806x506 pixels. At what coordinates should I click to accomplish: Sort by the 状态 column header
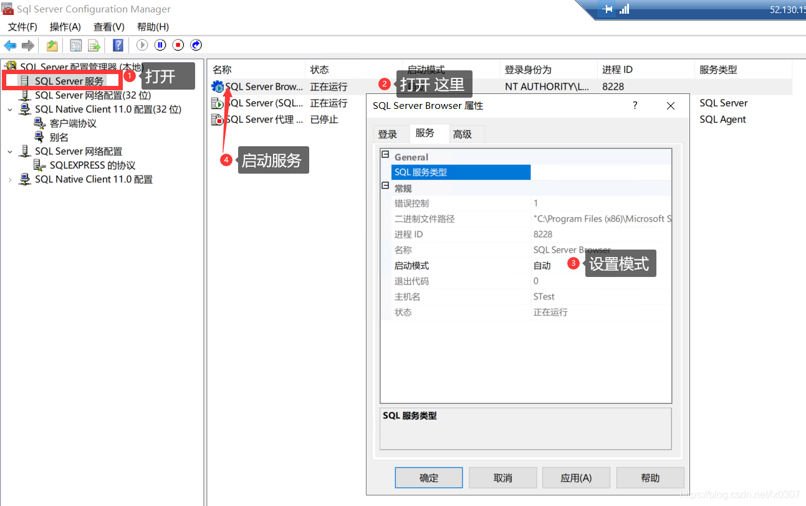coord(353,70)
